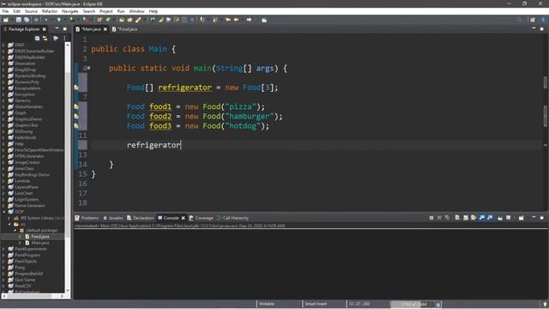Screen dimensions: 549x309
Task: Close the Main.java editor tab
Action: pyautogui.click(x=105, y=29)
